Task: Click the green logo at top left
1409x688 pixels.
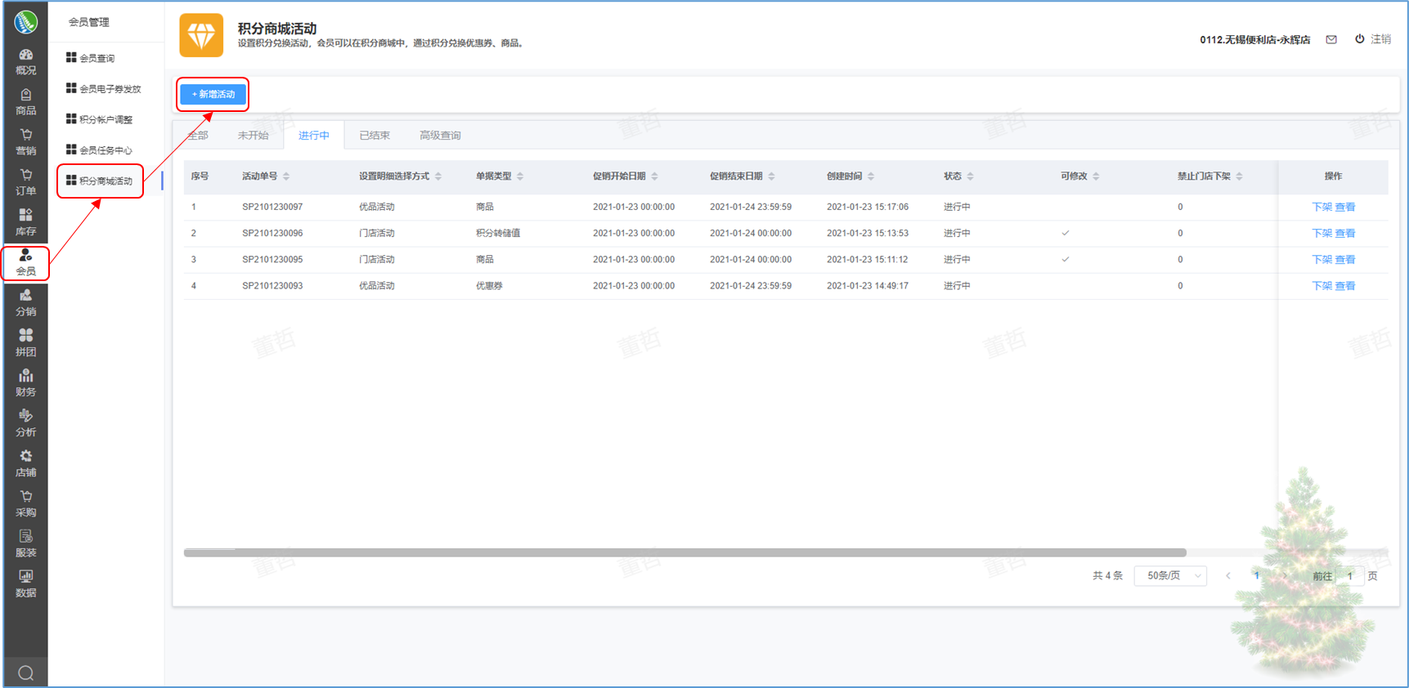Action: click(25, 21)
